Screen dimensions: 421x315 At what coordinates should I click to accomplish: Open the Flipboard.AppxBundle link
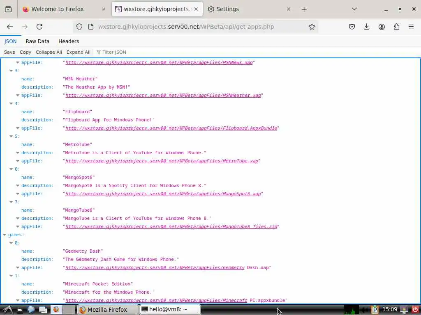coord(171,128)
